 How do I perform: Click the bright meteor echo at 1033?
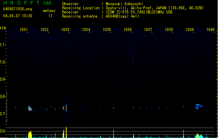point(66,108)
